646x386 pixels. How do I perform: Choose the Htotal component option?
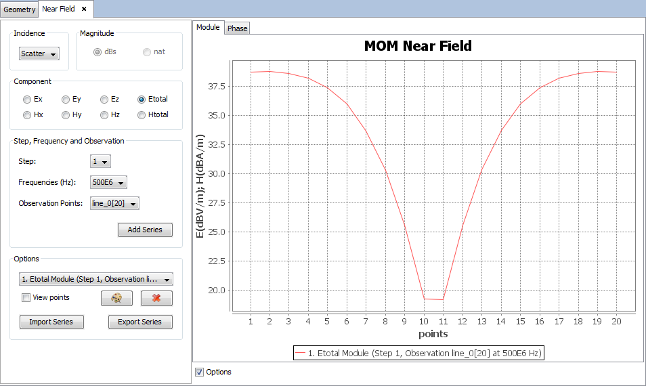click(x=142, y=115)
